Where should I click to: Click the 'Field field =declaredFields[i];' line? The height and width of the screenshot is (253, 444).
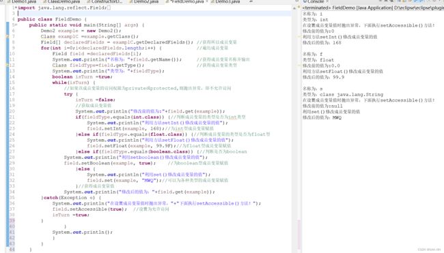click(x=96, y=54)
